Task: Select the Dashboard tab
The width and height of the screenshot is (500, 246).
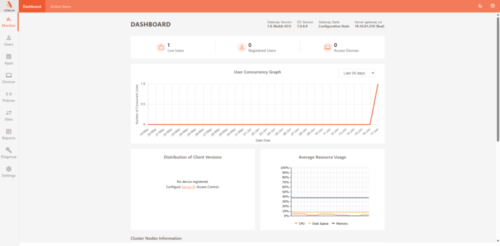Action: click(x=32, y=6)
